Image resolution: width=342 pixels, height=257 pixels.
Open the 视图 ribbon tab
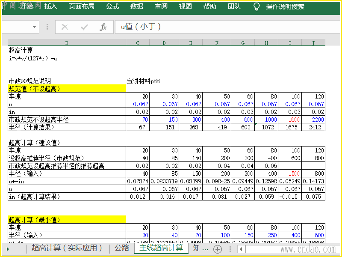pyautogui.click(x=186, y=6)
